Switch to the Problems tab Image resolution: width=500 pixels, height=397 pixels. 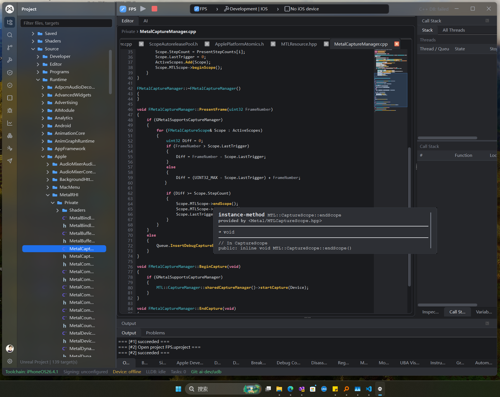(155, 333)
